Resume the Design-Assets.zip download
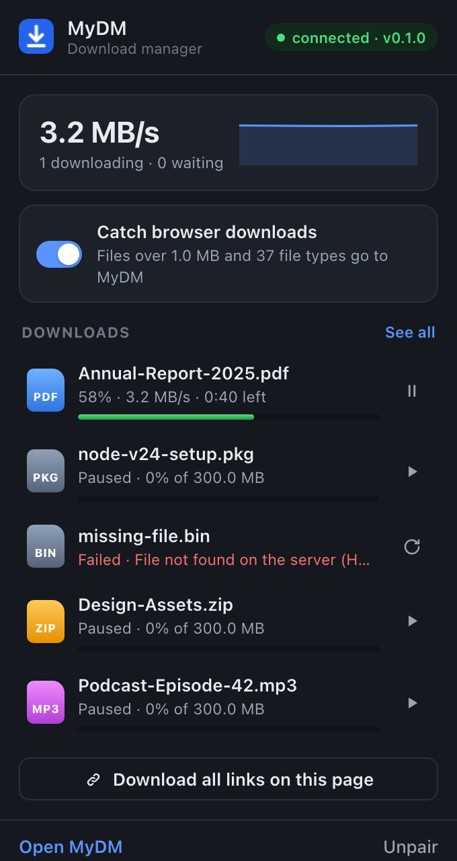 pyautogui.click(x=412, y=621)
